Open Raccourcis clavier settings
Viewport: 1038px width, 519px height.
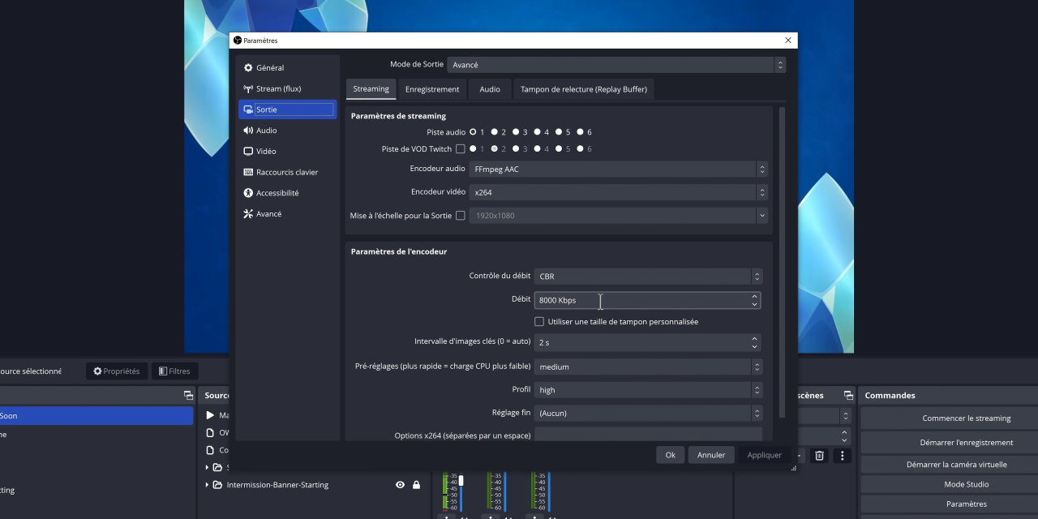(x=286, y=173)
